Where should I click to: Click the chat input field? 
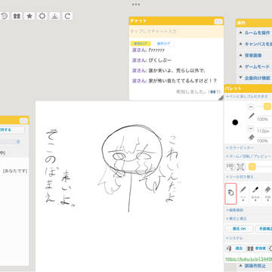[176, 32]
